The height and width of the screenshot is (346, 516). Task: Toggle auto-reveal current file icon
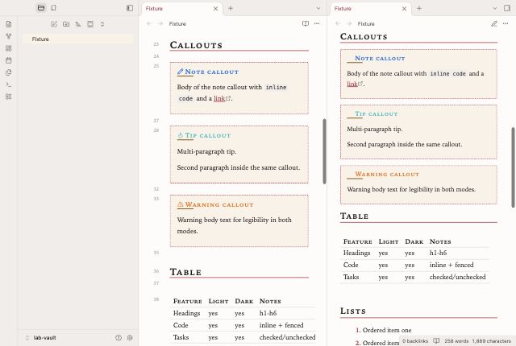90,24
